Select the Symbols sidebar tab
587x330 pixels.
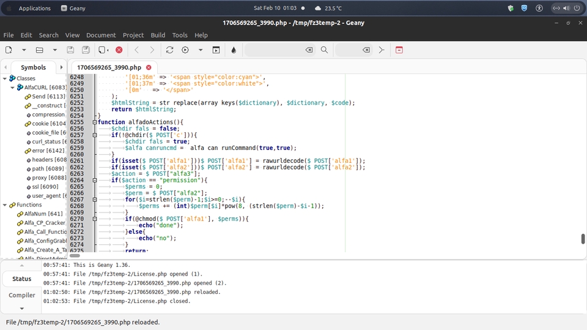click(33, 67)
